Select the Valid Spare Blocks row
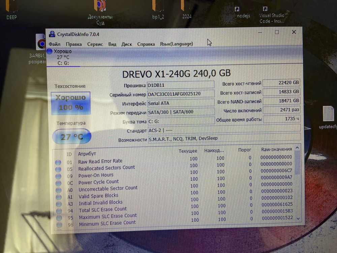Image resolution: width=337 pixels, height=253 pixels. [x=174, y=194]
